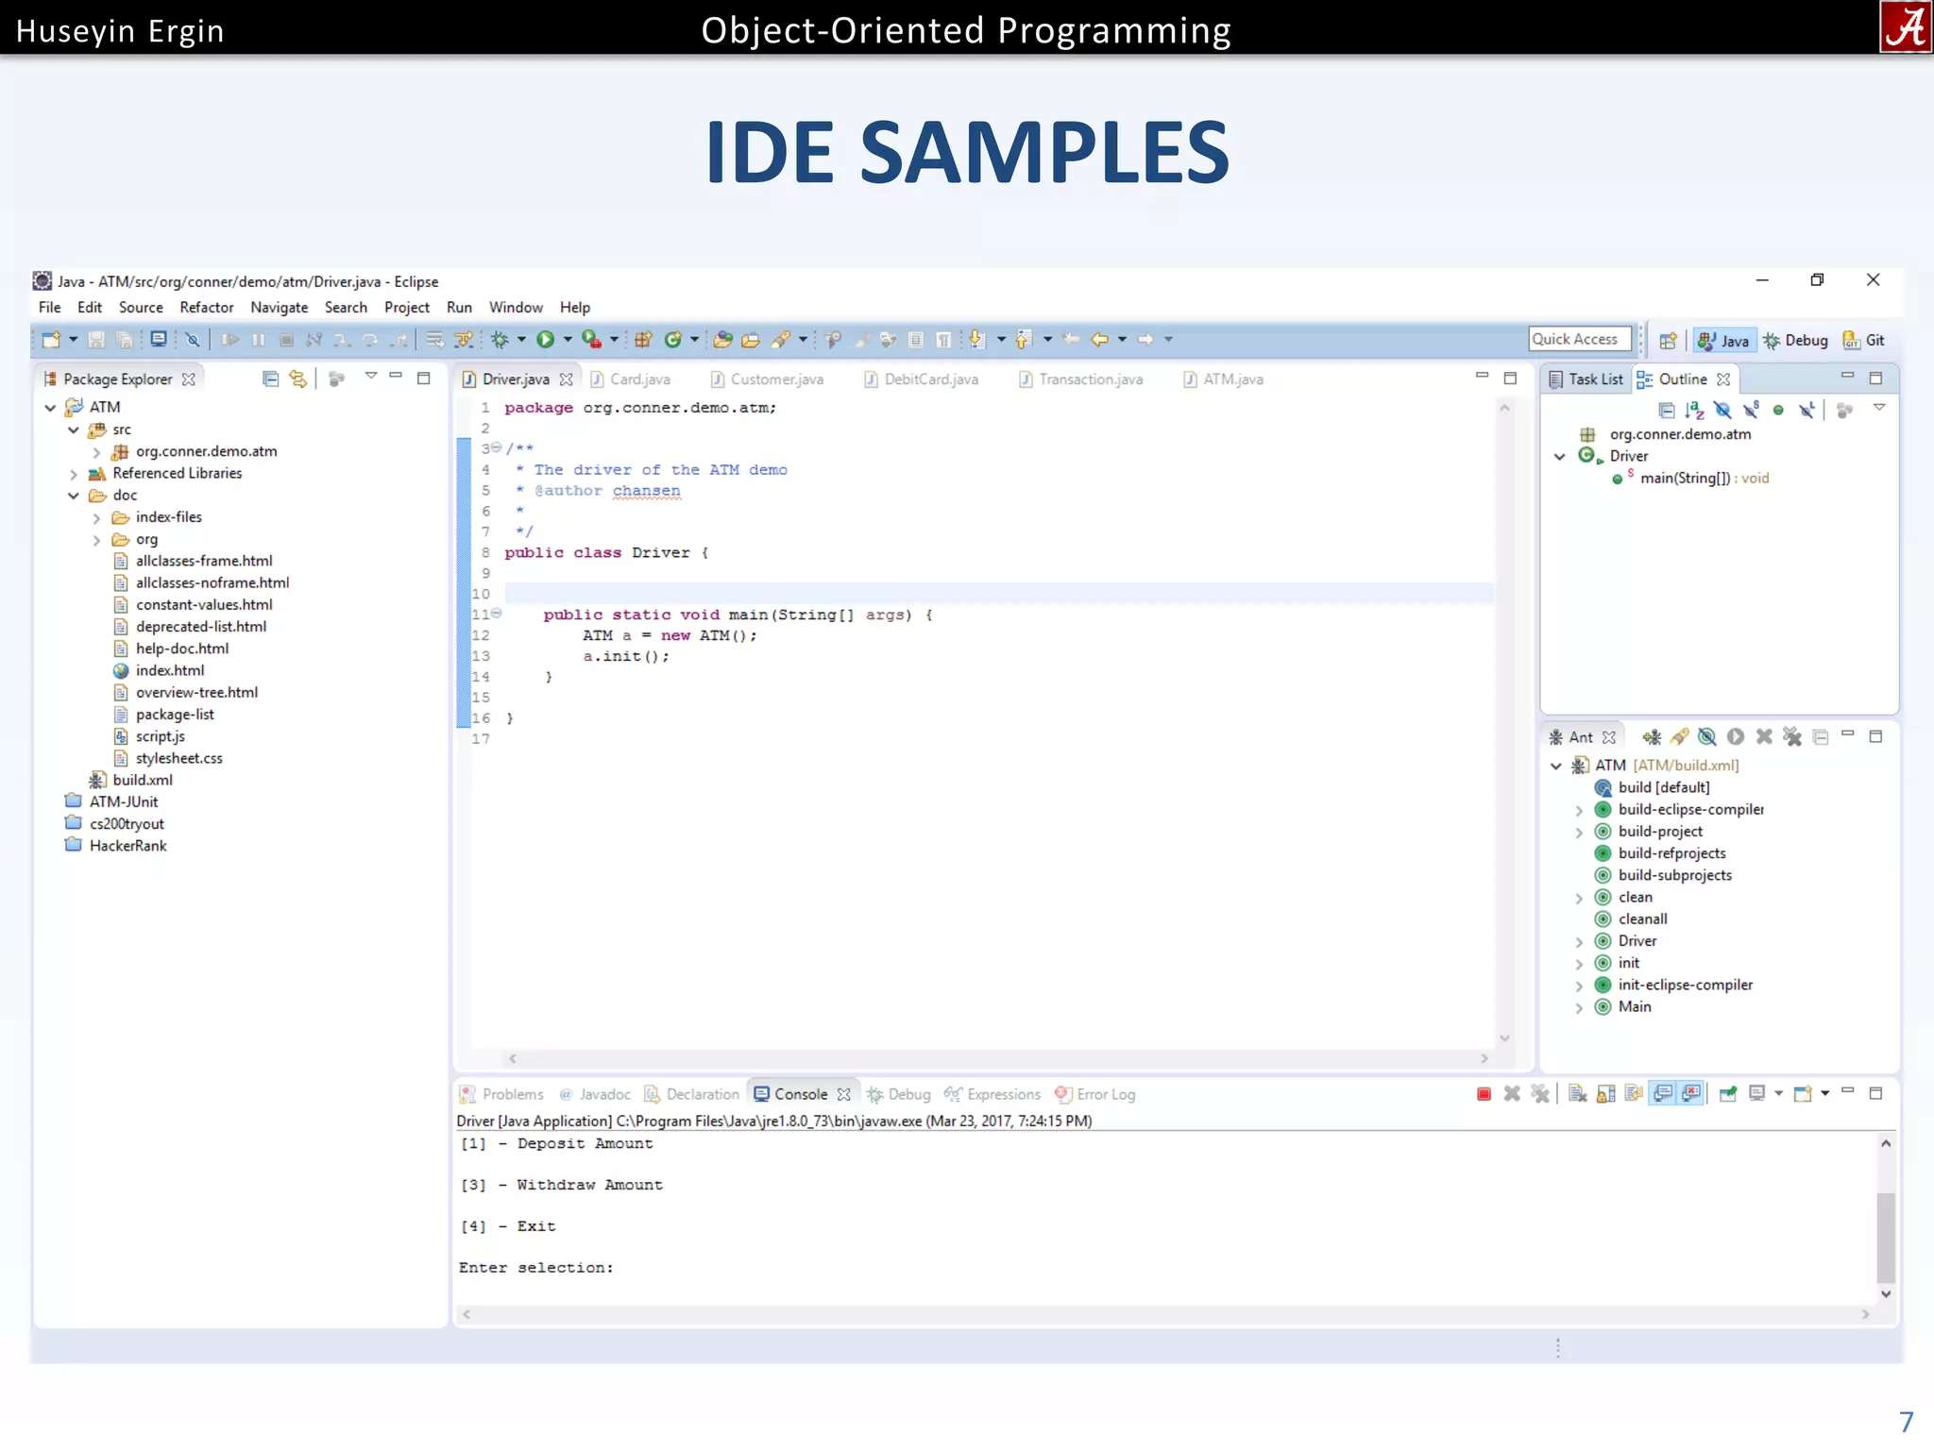The width and height of the screenshot is (1934, 1450).
Task: Terminate the running program with red stop button
Action: (1484, 1094)
